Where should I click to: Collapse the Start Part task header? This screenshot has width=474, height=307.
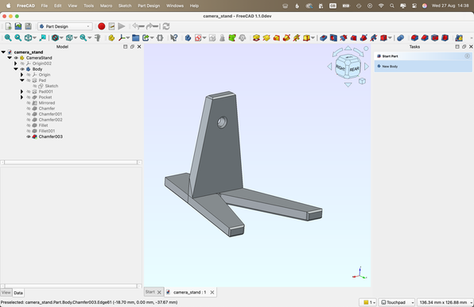[467, 56]
